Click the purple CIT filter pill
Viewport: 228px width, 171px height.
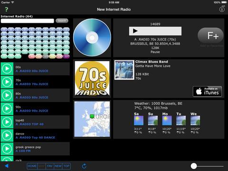66,57
